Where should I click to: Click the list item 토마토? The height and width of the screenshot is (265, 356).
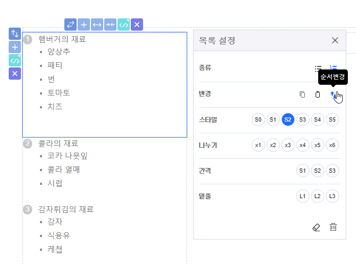58,93
